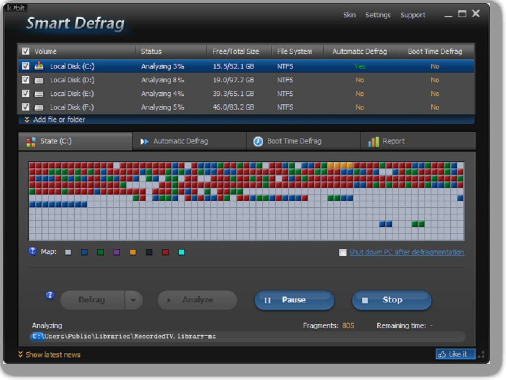
Task: Click the purple map legend swatch
Action: pos(117,252)
